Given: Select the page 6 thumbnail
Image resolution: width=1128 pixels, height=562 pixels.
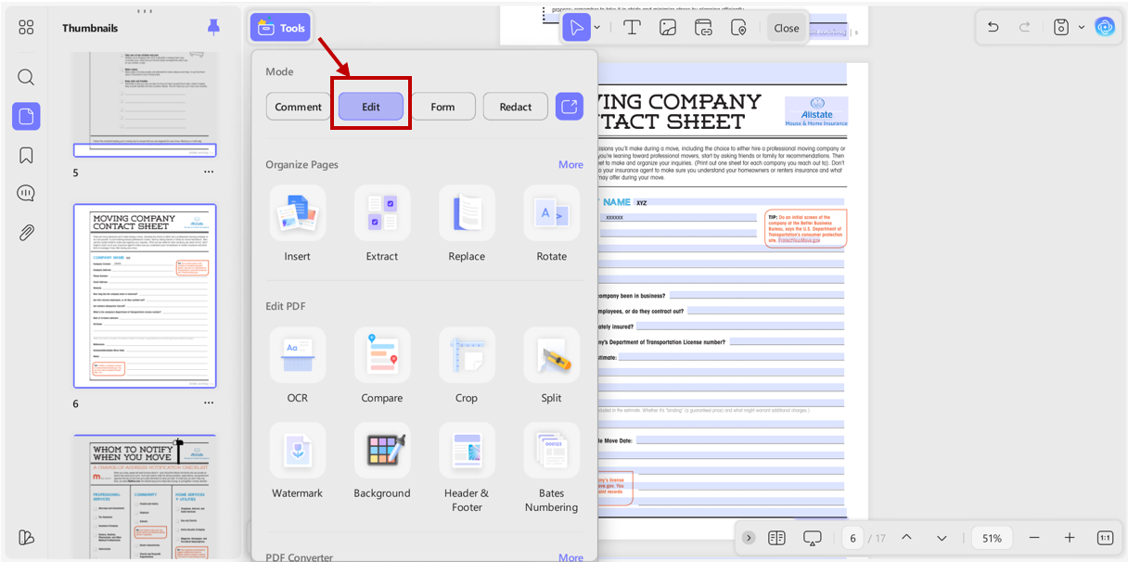Looking at the screenshot, I should [x=145, y=296].
